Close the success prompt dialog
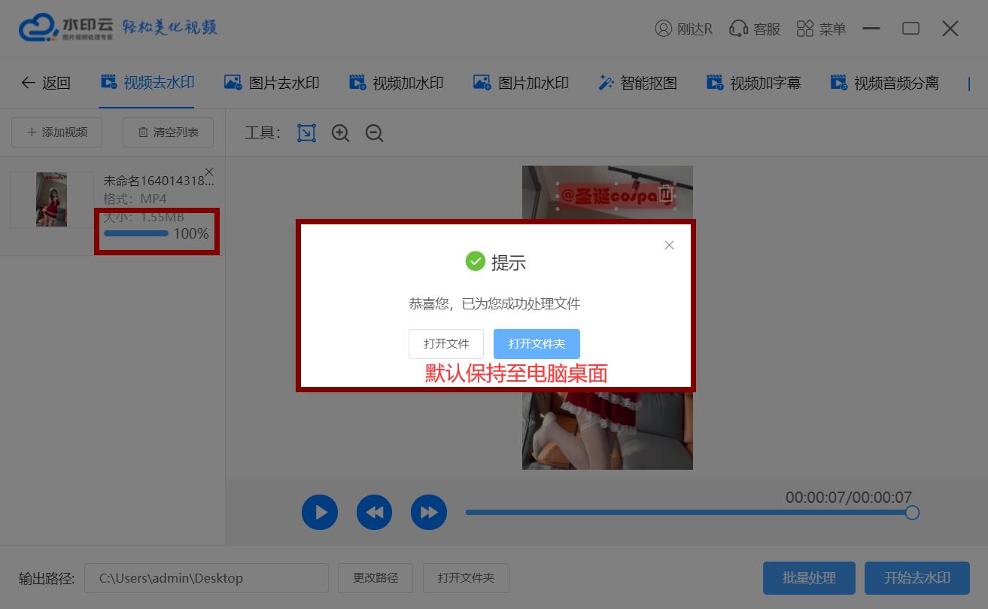 tap(669, 245)
